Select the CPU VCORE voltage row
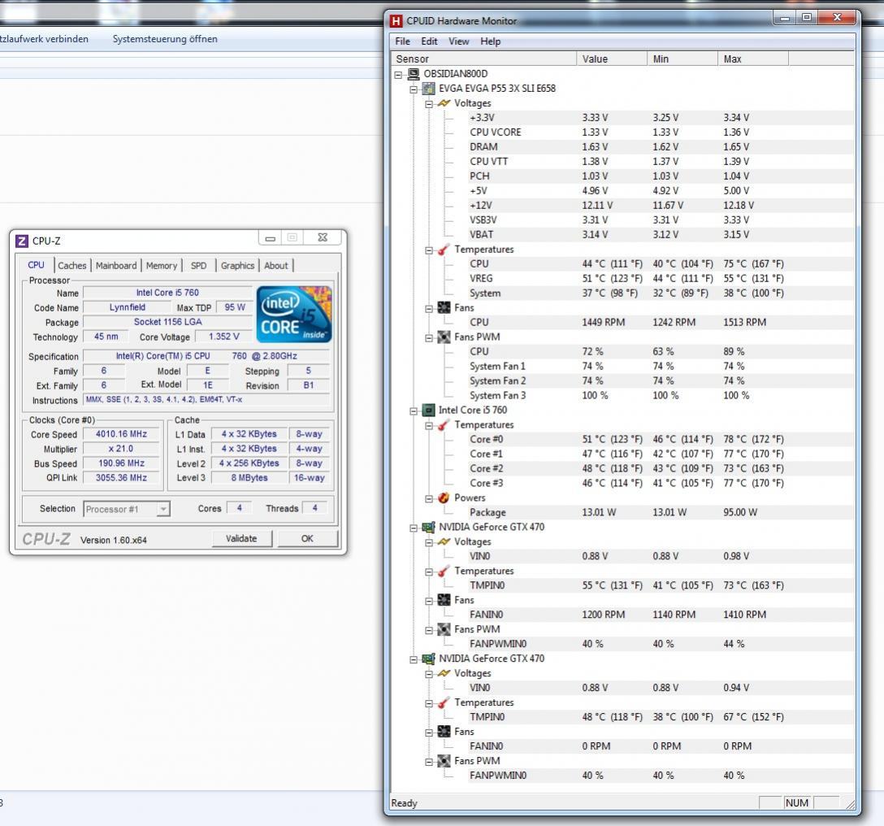884x826 pixels. [x=660, y=132]
